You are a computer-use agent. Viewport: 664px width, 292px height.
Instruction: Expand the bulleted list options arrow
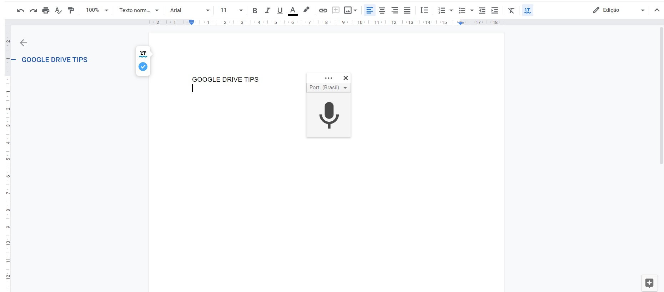tap(472, 10)
